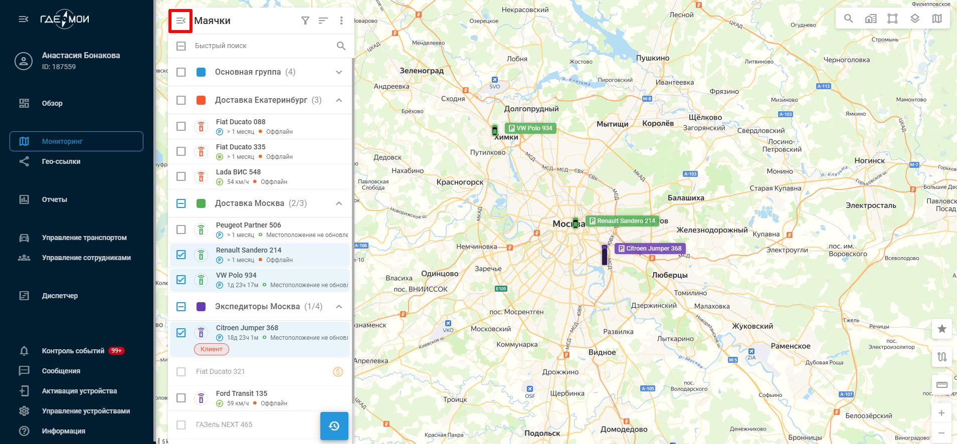Check the Fiat Ducato 088 checkbox
This screenshot has width=957, height=444.
(181, 126)
